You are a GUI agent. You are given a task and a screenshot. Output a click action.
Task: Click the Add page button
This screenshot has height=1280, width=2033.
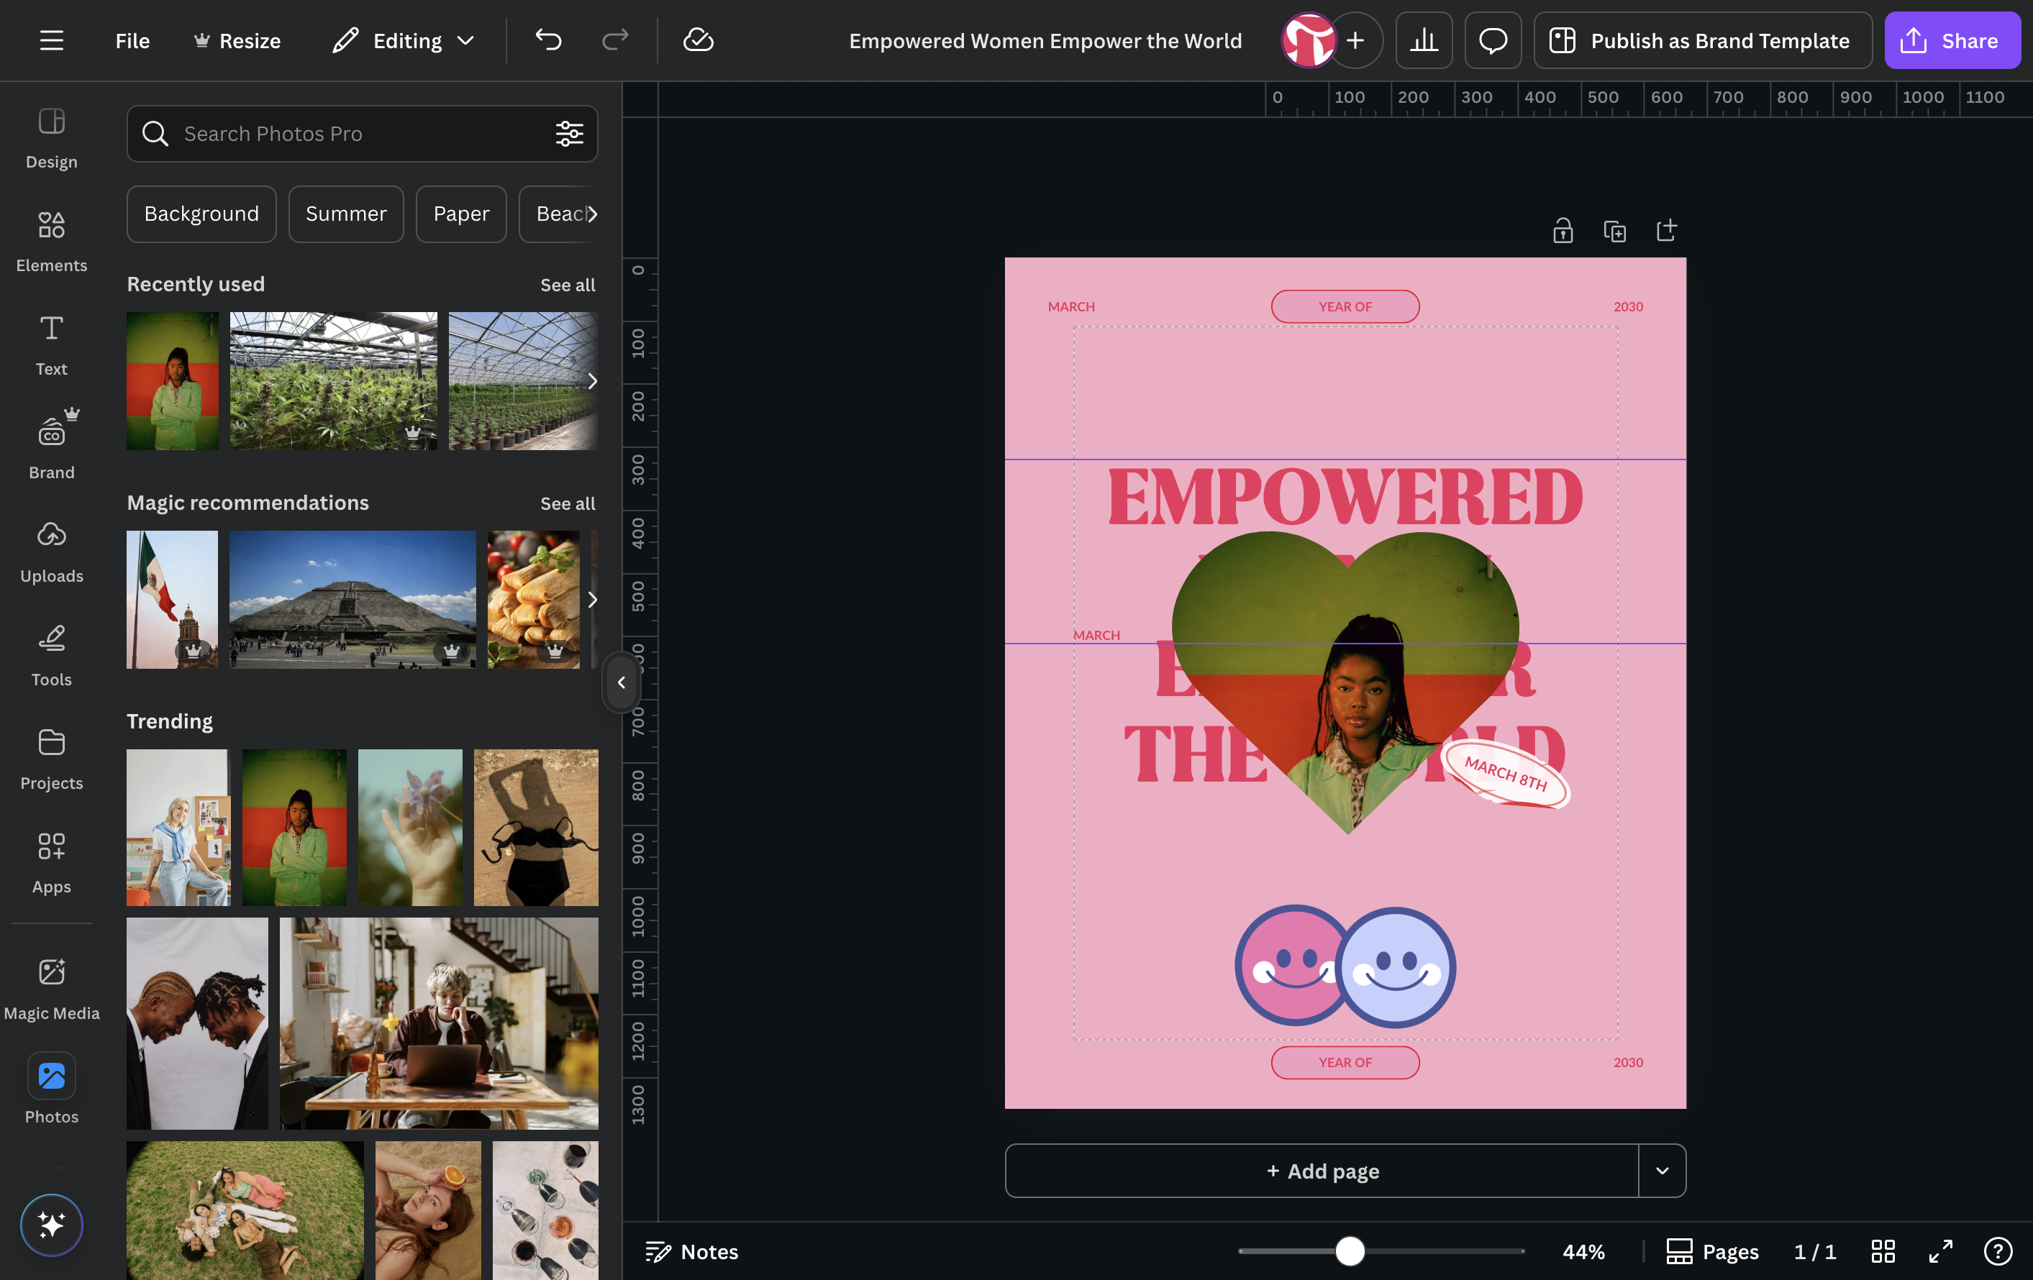point(1322,1170)
